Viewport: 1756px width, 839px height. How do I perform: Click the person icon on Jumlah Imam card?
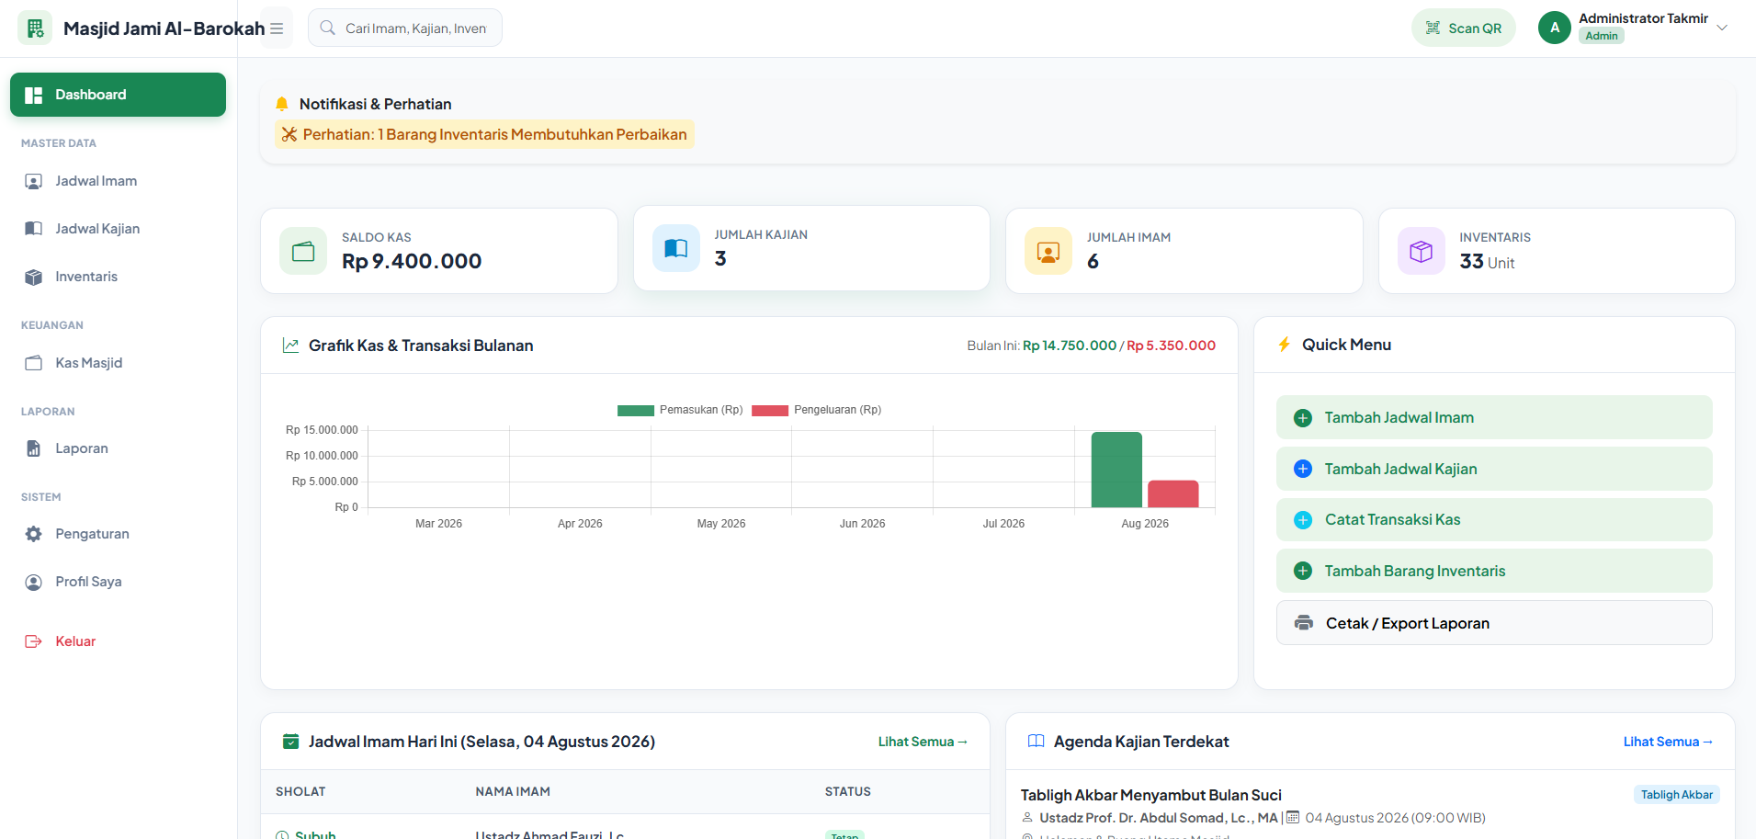pos(1048,251)
